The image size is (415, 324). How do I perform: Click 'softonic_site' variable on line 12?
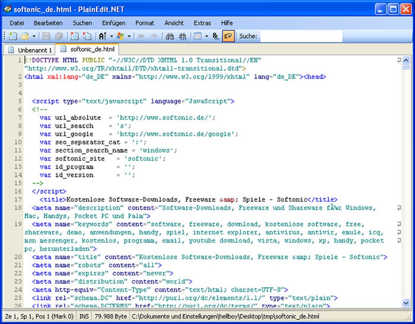80,159
